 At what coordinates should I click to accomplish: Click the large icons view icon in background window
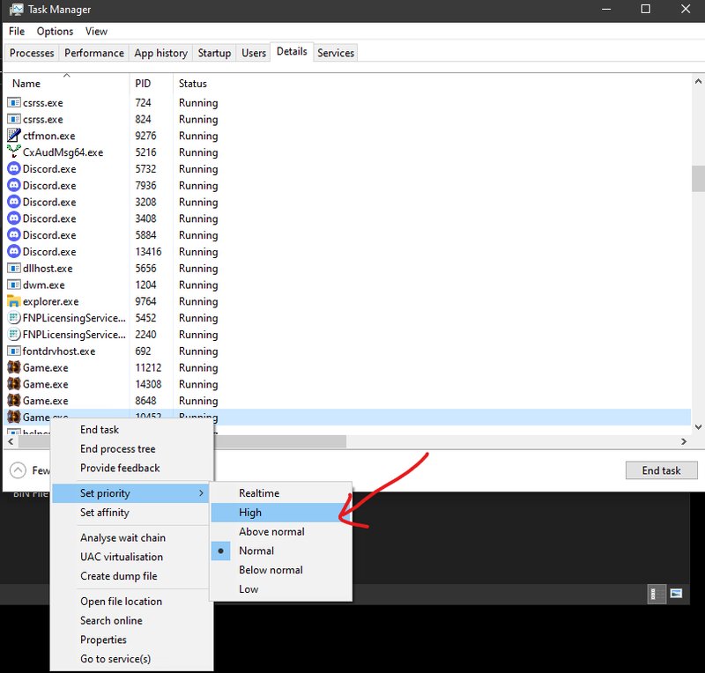[676, 594]
